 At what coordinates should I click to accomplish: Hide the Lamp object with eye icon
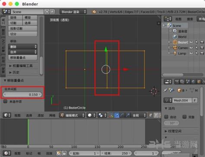point(191,53)
